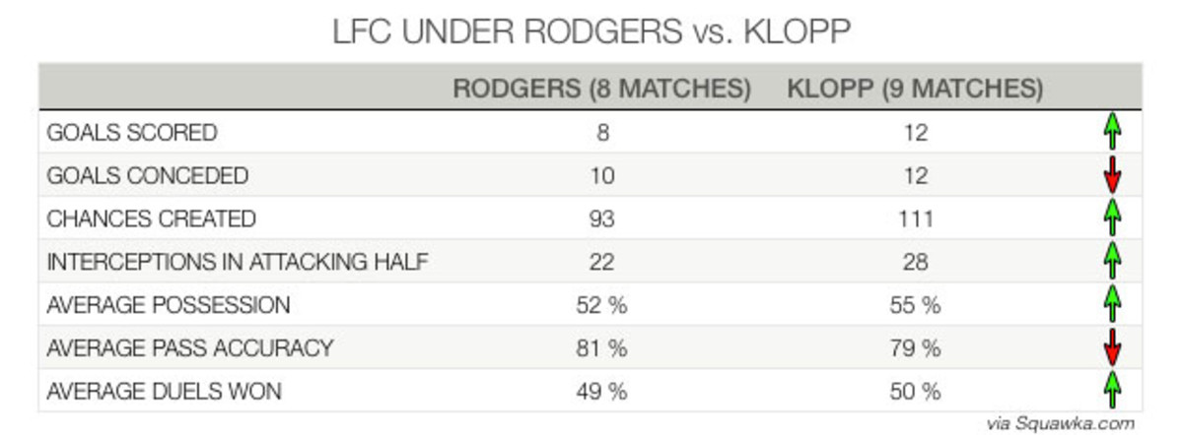Select the Interceptions in Attacking Half label
This screenshot has height=435, width=1183.
click(x=237, y=262)
